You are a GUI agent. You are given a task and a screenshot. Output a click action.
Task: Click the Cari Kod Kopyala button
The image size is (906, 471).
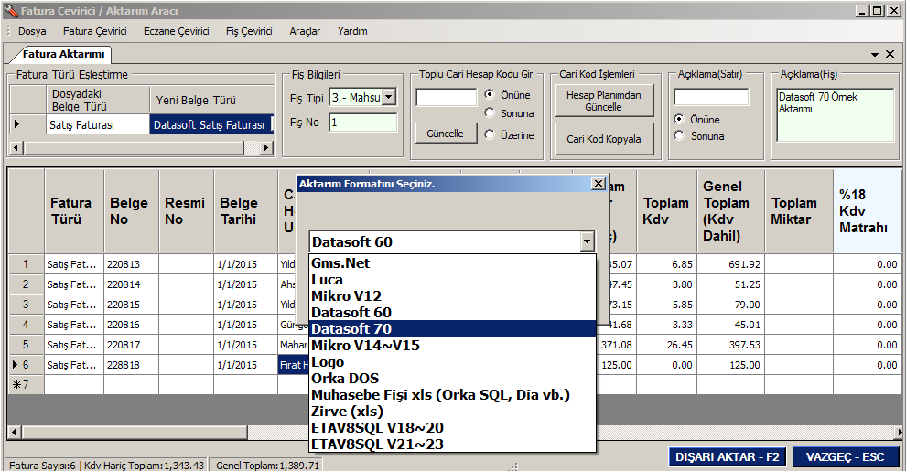[x=604, y=138]
